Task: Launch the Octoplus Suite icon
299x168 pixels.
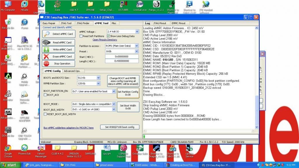Action: pos(140,150)
